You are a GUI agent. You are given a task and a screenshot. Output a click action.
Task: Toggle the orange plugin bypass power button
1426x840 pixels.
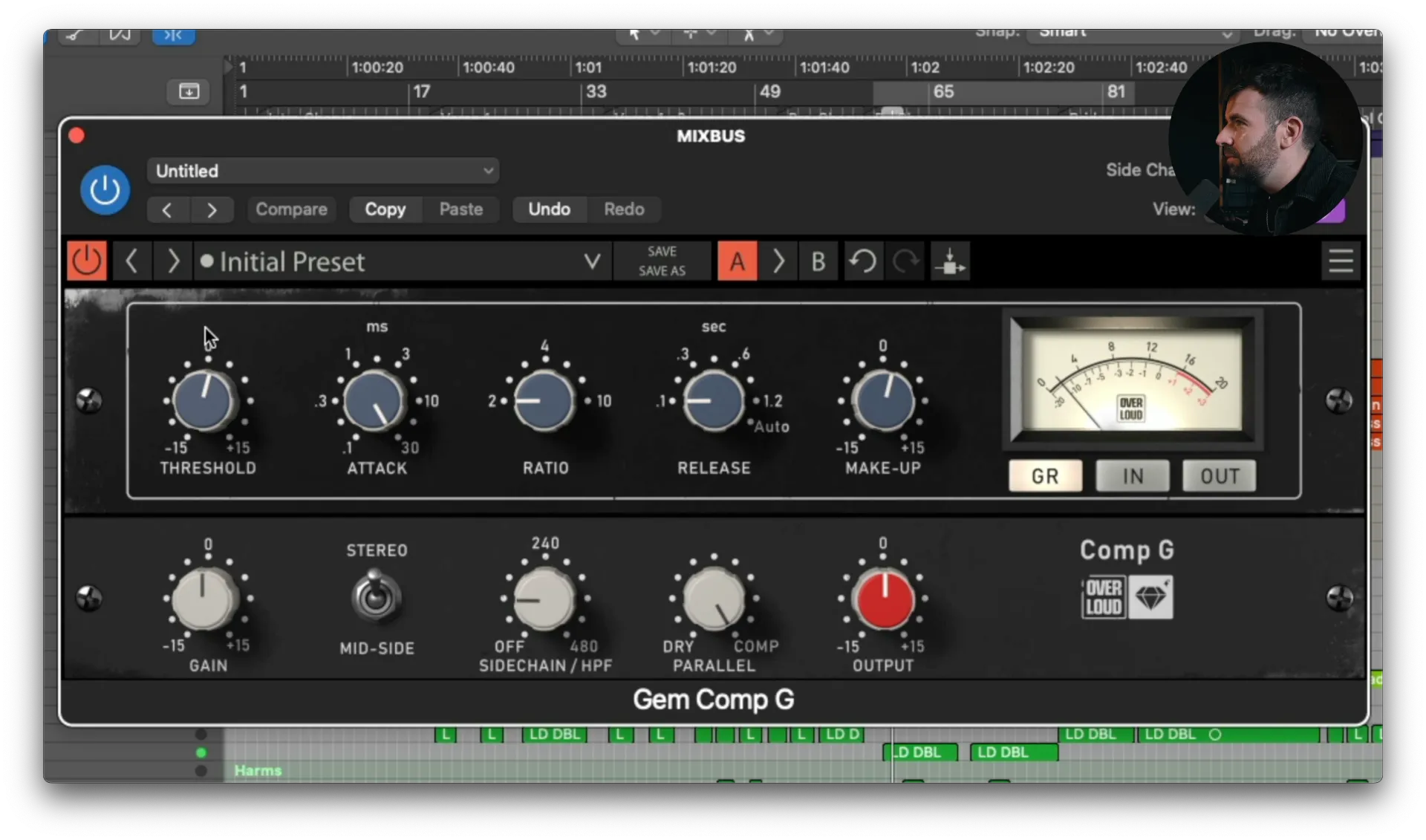coord(87,261)
